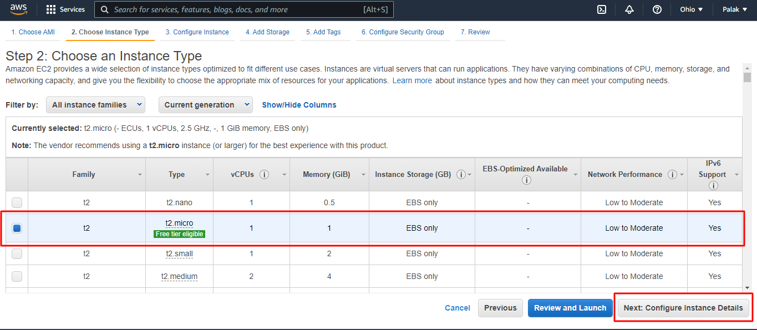
Task: Sort by Type column arrow
Action: click(x=208, y=175)
